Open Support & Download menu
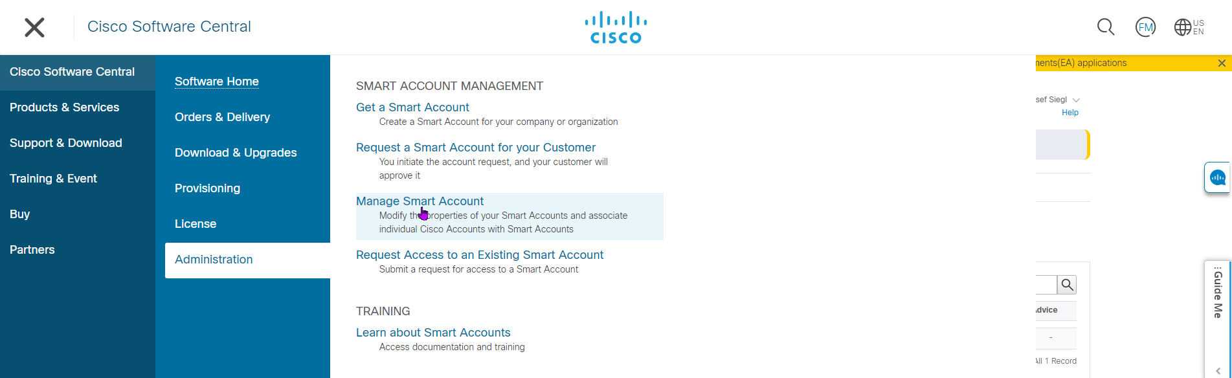Image resolution: width=1232 pixels, height=378 pixels. pos(66,143)
